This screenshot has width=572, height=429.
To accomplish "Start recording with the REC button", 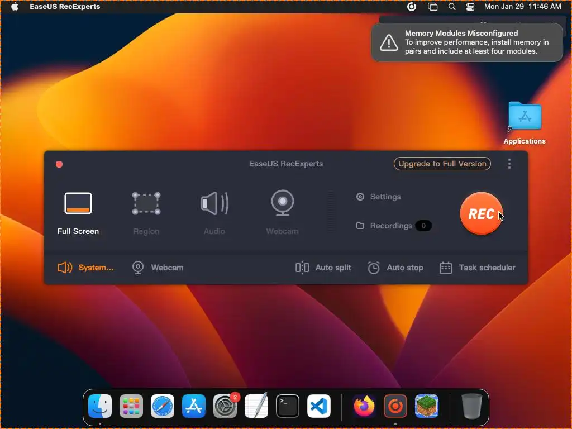I will pyautogui.click(x=481, y=213).
